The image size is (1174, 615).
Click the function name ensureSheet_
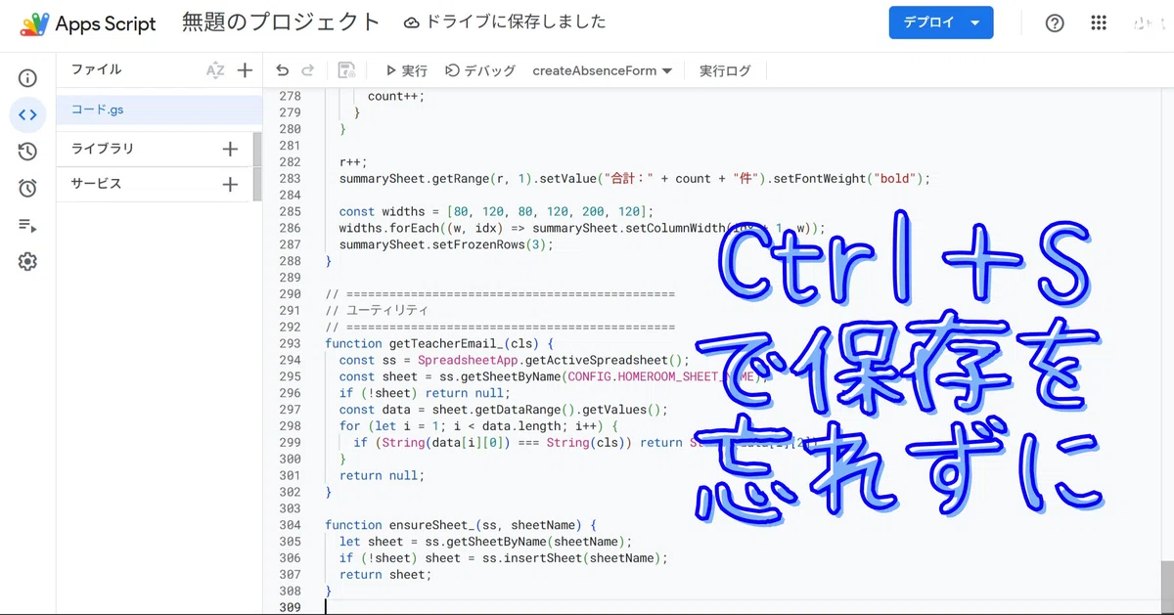[437, 525]
